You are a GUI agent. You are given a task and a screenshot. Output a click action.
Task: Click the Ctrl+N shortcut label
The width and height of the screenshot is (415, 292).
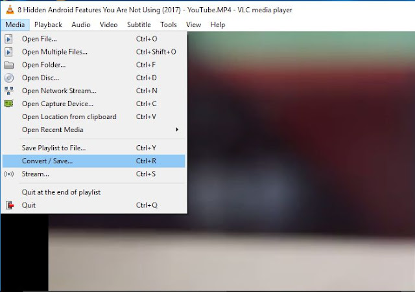[147, 91]
